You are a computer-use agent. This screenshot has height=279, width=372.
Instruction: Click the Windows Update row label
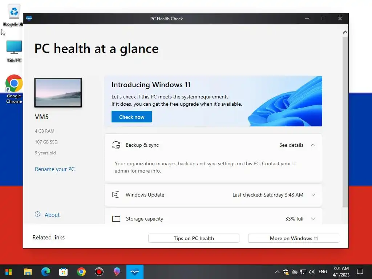pyautogui.click(x=145, y=195)
